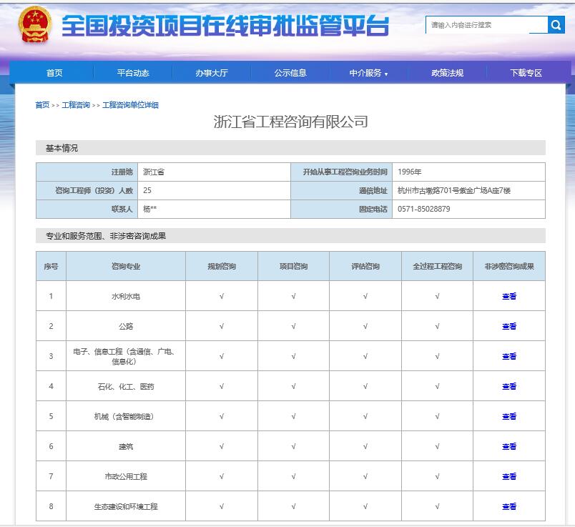575x527 pixels.
Task: Click the 首页 breadcrumb link
Action: click(x=42, y=105)
